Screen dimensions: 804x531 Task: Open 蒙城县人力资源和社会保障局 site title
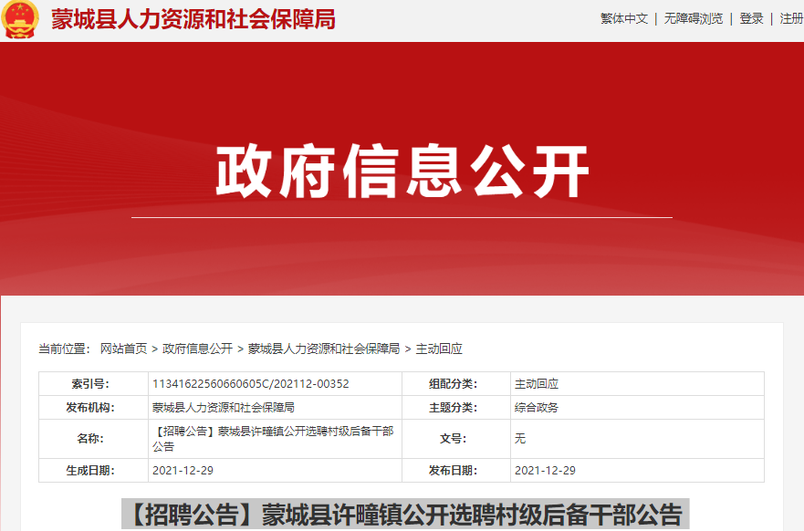pos(193,19)
